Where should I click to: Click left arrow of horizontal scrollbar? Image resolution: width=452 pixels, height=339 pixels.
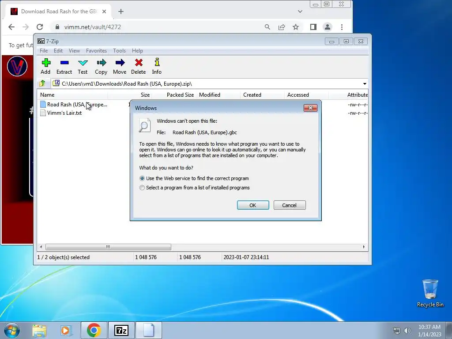click(41, 247)
